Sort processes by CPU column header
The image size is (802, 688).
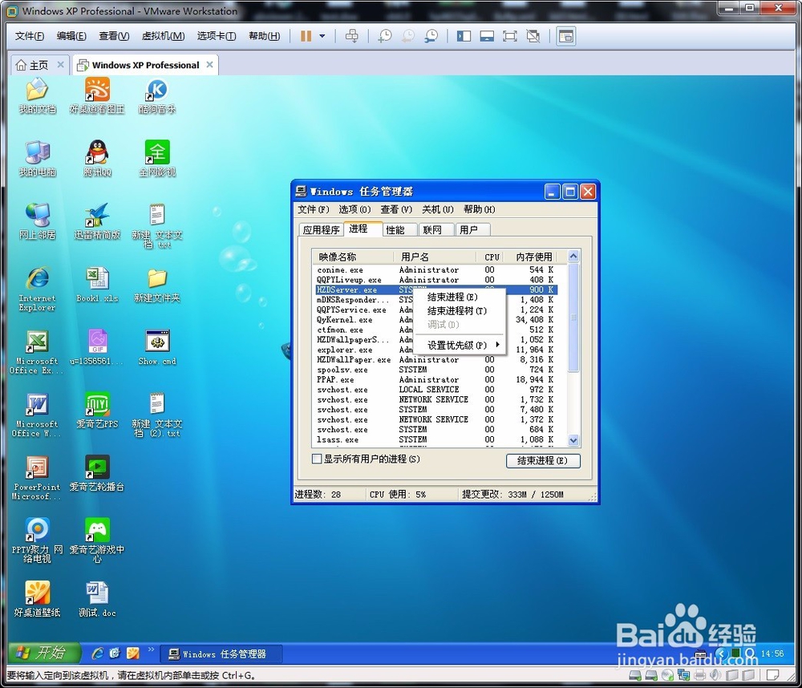coord(489,257)
